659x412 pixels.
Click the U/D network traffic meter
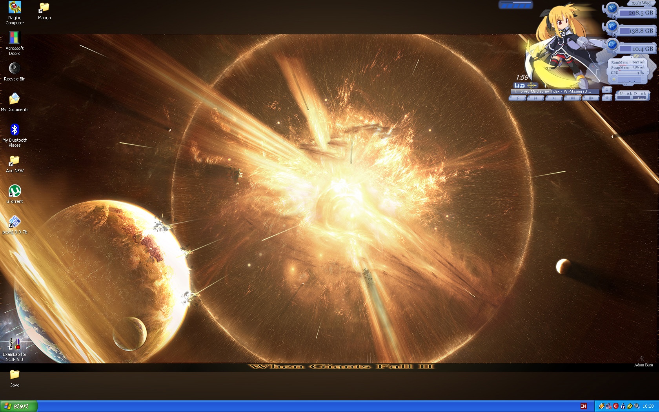point(632,96)
